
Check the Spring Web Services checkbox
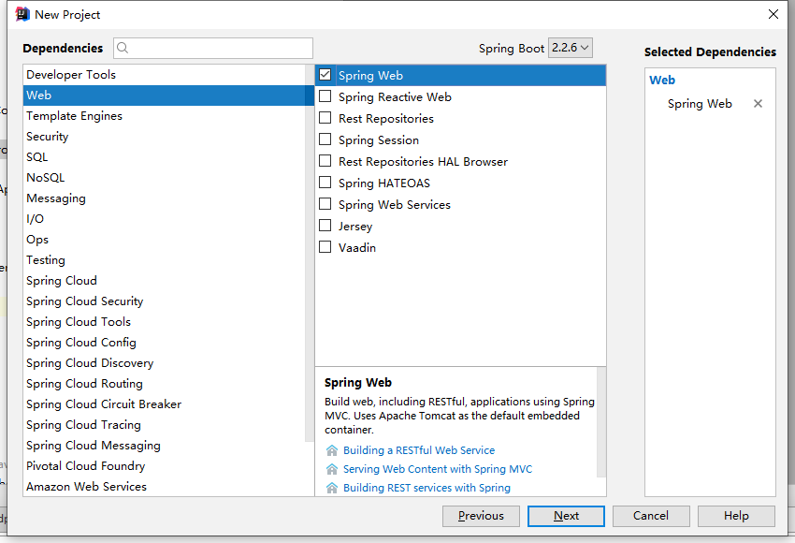pos(325,204)
